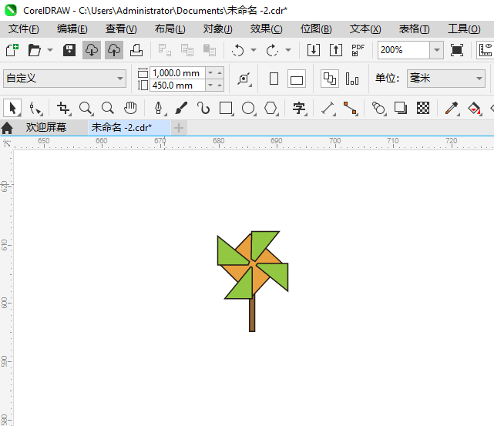Select the Ellipse tool
The image size is (494, 426).
click(x=248, y=108)
